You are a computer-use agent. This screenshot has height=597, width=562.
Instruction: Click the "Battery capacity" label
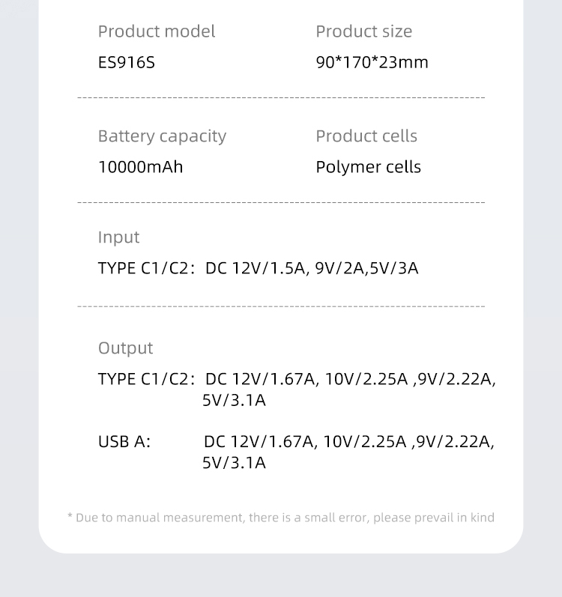click(x=162, y=136)
